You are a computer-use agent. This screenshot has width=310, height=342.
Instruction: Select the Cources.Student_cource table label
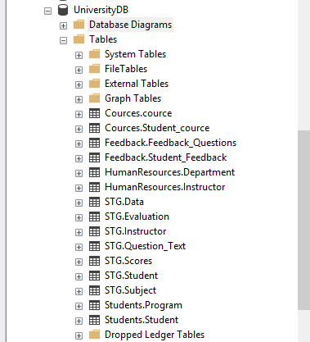(x=157, y=128)
